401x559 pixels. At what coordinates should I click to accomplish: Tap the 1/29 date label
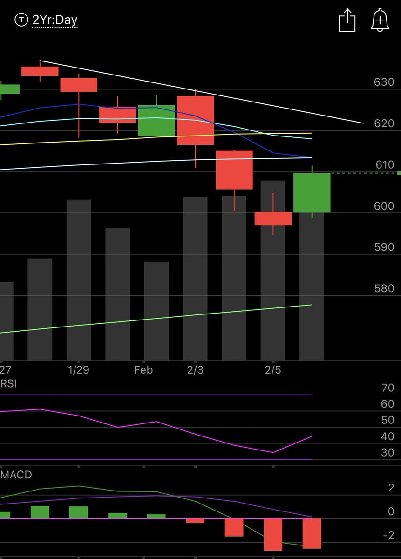pos(79,370)
